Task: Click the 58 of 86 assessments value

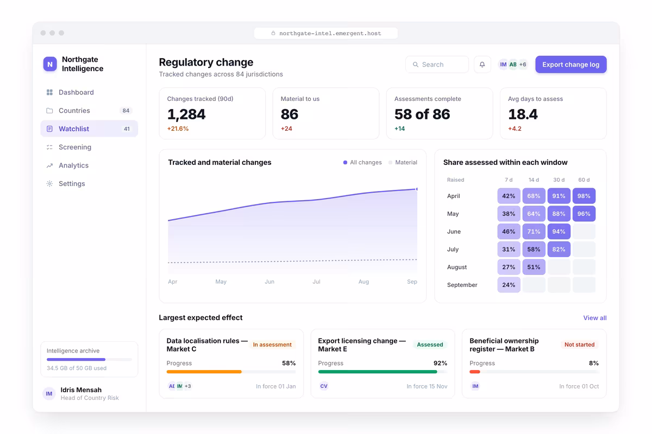Action: pos(422,114)
